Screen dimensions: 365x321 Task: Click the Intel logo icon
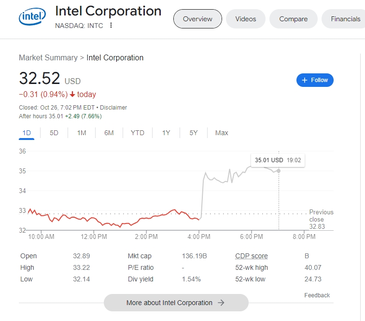pos(32,18)
